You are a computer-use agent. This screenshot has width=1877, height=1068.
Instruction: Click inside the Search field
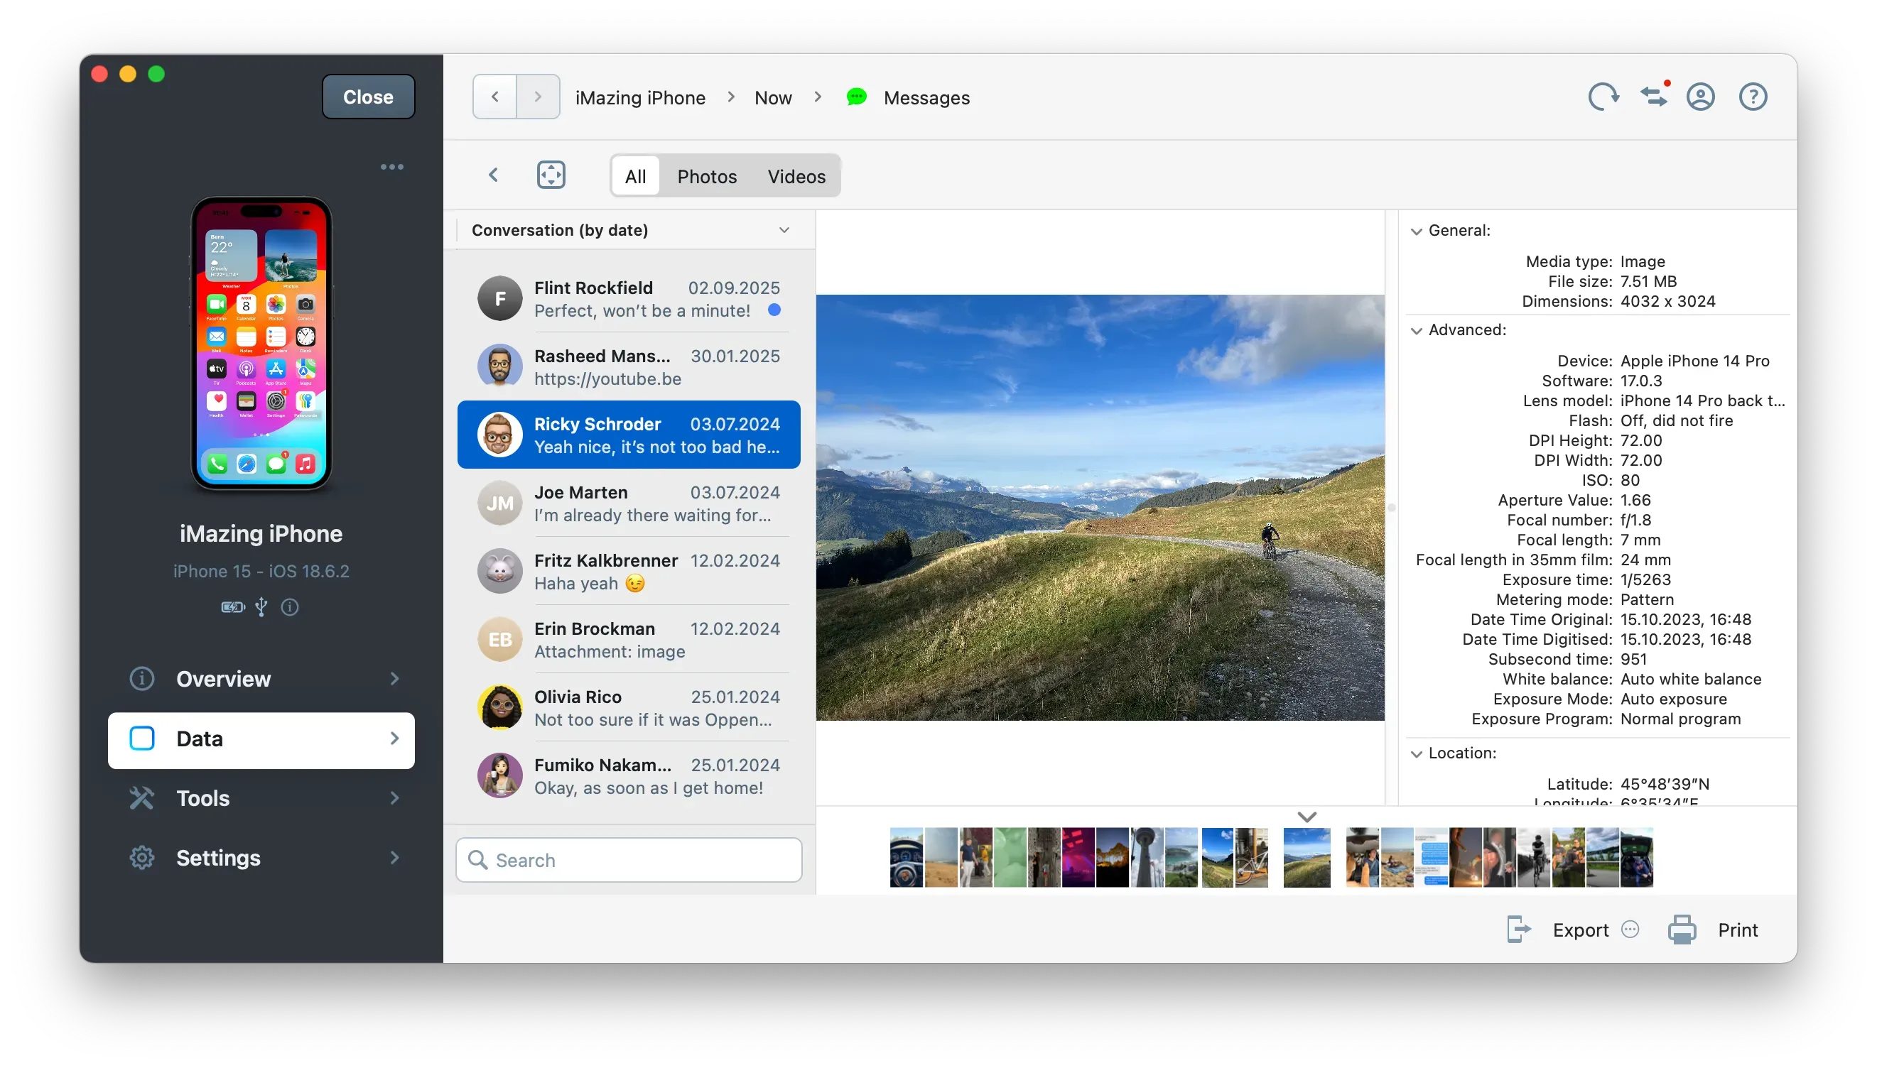tap(627, 859)
